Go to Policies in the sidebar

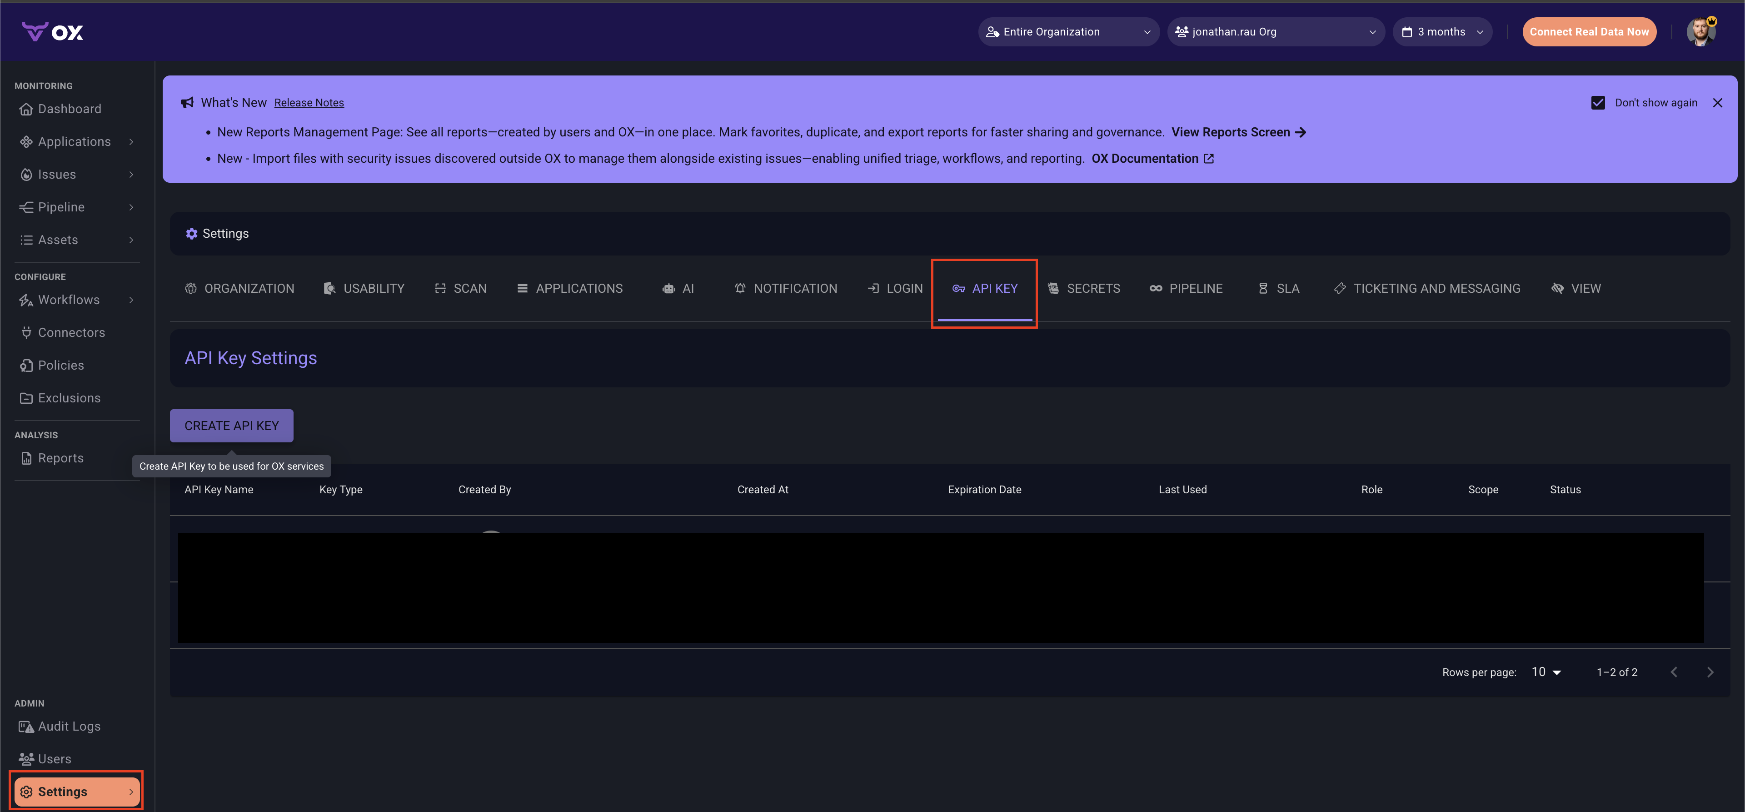click(x=61, y=366)
